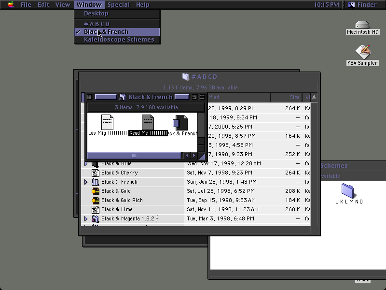
Task: Click the 208 K size value
Action: pyautogui.click(x=292, y=191)
